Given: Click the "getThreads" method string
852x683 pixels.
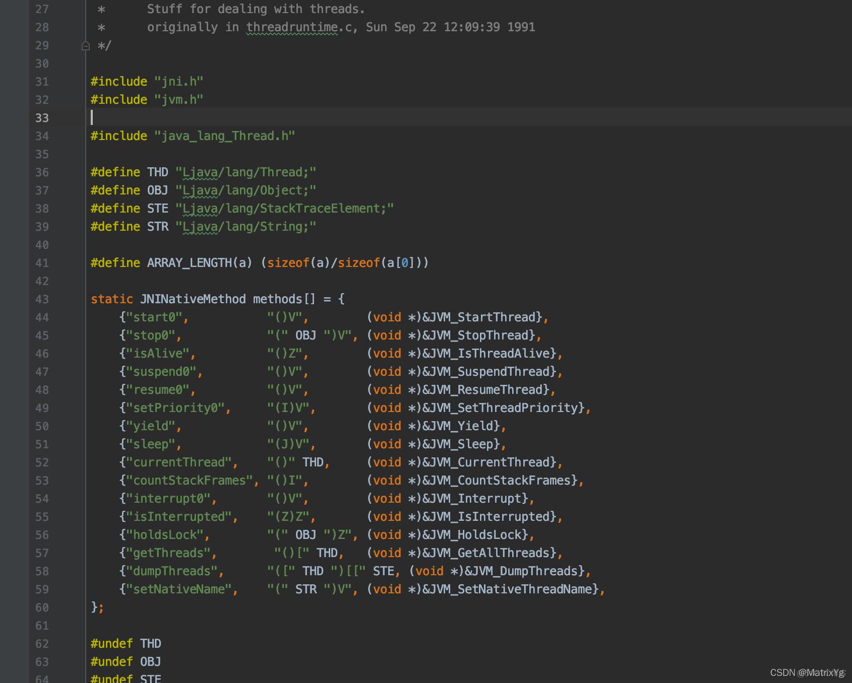Looking at the screenshot, I should point(168,553).
